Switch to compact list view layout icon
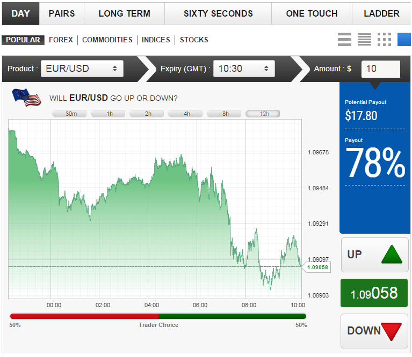 tap(364, 39)
